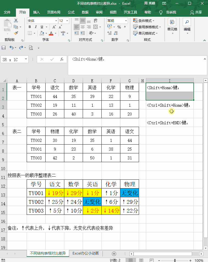Open the 文件 tab

(7, 12)
